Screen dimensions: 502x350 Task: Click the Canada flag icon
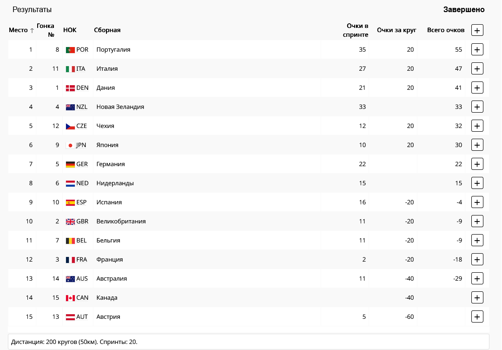click(70, 298)
